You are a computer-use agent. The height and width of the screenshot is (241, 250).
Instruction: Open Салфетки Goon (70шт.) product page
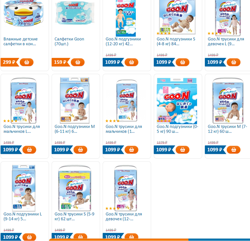click(x=69, y=41)
